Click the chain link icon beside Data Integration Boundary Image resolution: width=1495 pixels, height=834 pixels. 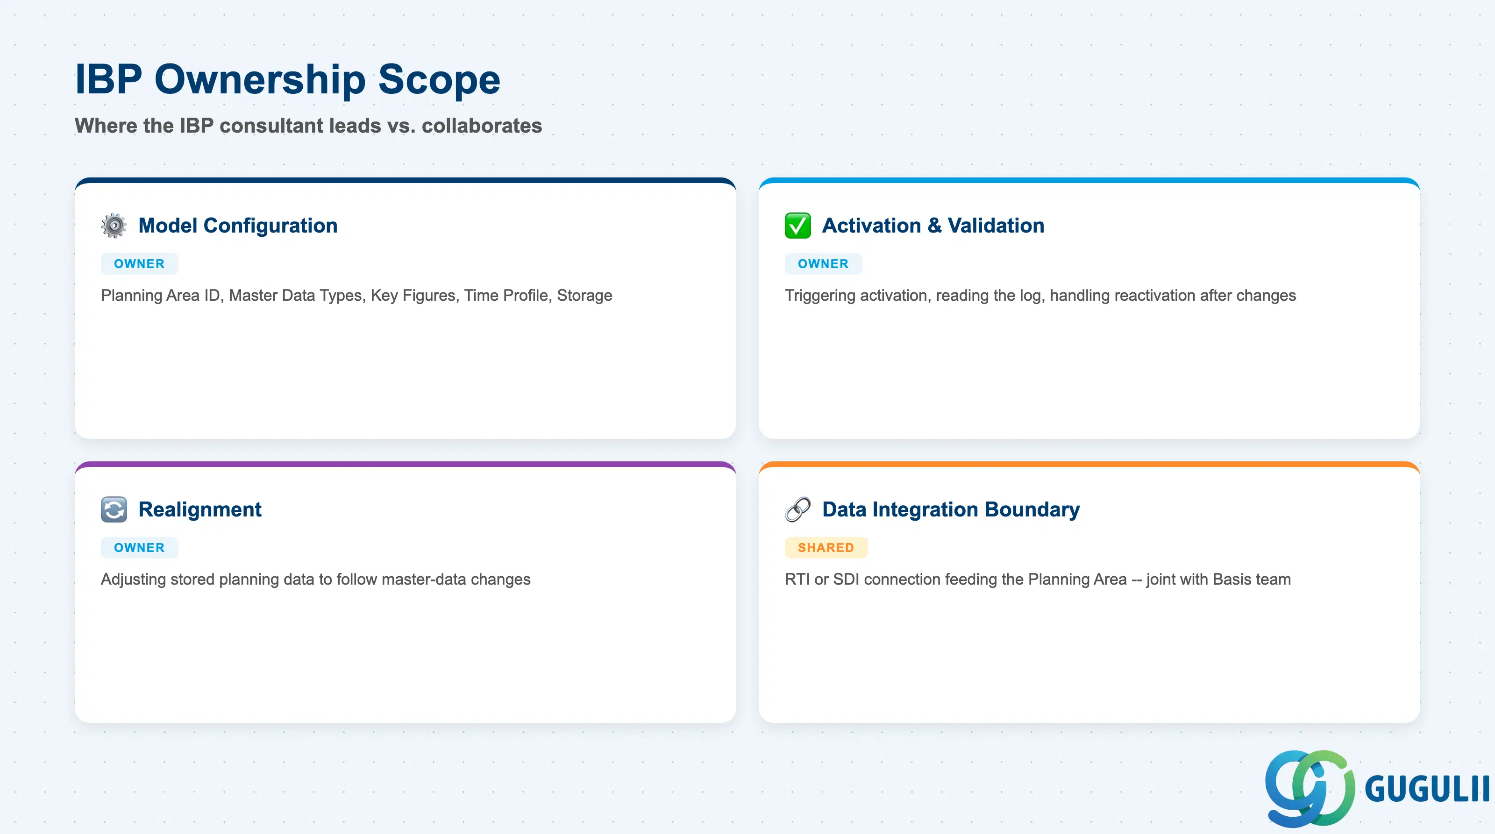click(x=797, y=510)
